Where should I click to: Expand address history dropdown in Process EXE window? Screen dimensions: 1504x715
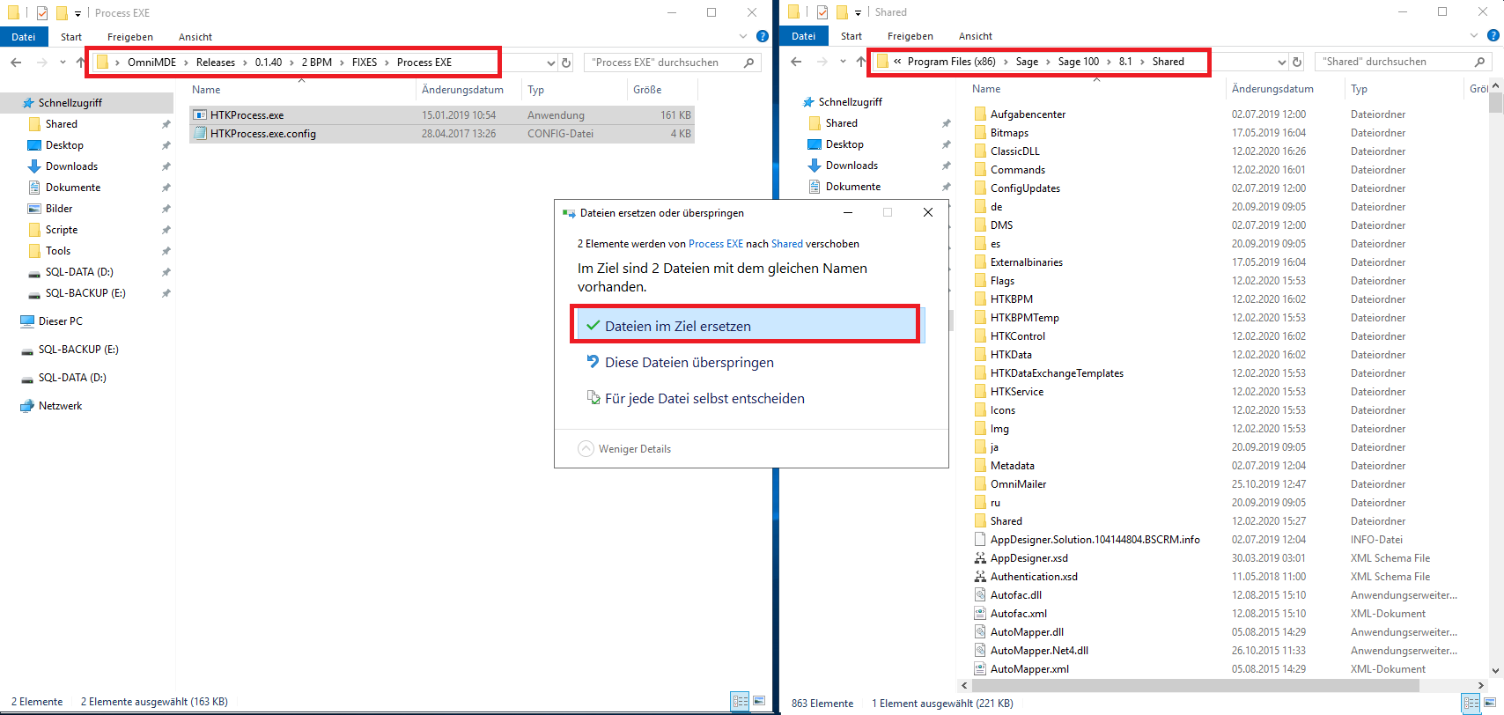[x=551, y=63]
